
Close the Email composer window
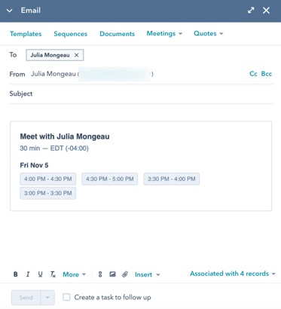tap(266, 11)
